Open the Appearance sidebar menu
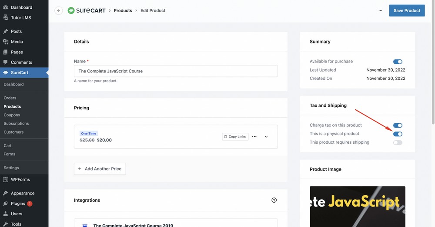 point(22,193)
